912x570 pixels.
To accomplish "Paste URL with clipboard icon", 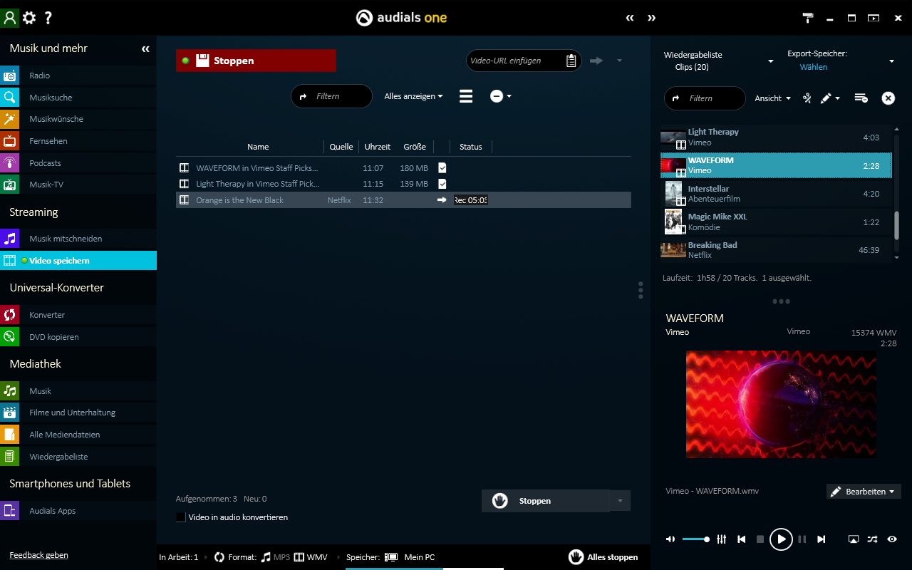I will 571,61.
